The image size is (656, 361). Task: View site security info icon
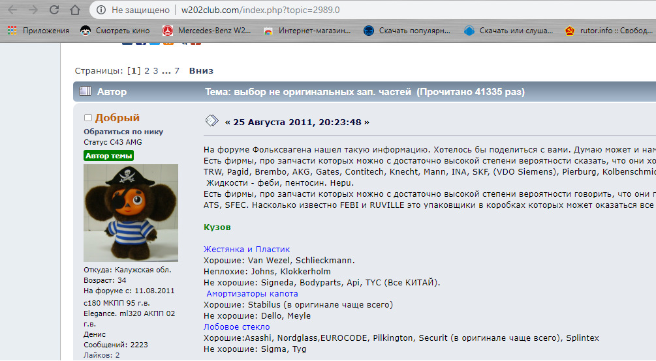[101, 10]
